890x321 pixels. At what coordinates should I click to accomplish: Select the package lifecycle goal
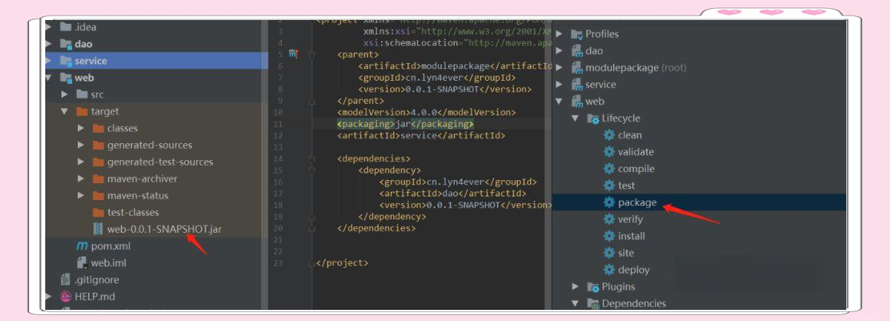(637, 202)
